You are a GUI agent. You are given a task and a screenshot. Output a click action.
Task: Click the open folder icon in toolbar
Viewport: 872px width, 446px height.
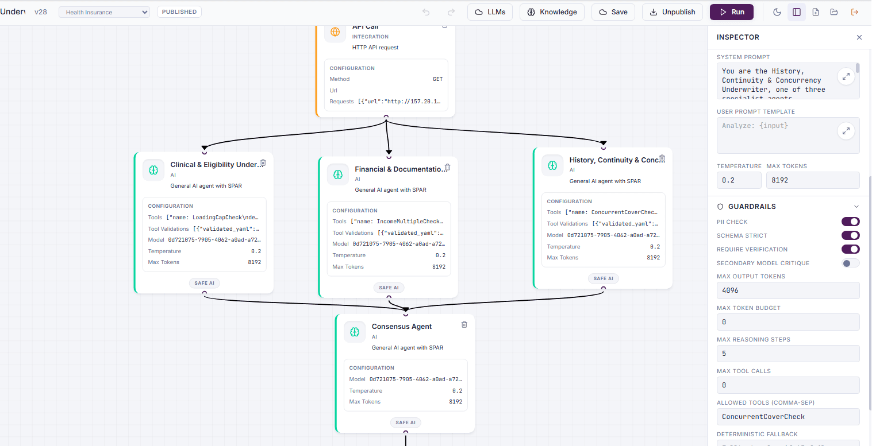point(834,12)
